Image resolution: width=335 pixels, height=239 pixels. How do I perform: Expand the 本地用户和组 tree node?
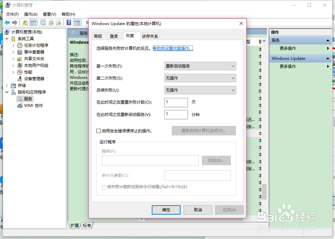[x=13, y=66]
